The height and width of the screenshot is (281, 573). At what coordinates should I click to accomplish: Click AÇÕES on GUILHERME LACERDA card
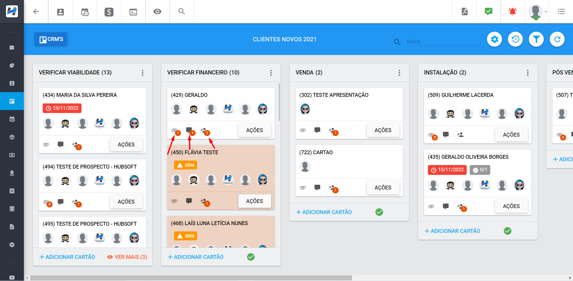pos(511,135)
